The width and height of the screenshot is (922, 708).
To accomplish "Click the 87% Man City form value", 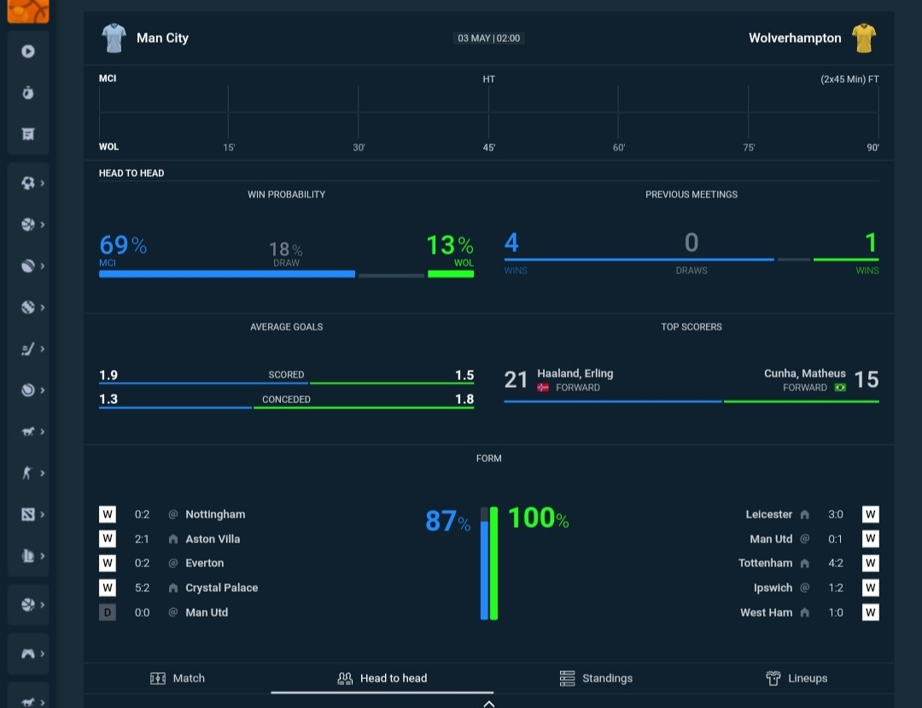I will 447,521.
